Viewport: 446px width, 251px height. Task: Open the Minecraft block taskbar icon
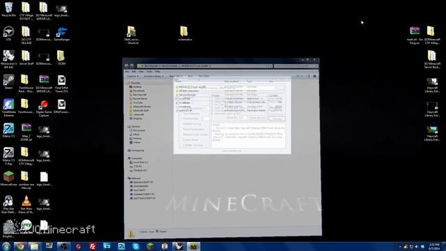click(x=151, y=246)
